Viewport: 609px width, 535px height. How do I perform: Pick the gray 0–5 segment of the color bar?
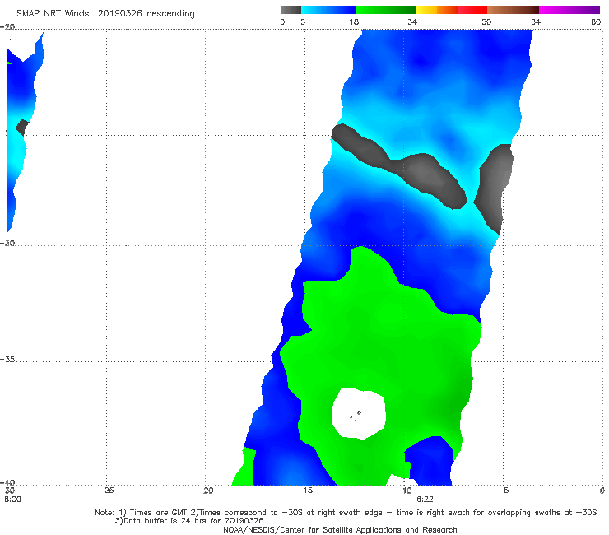tap(291, 10)
